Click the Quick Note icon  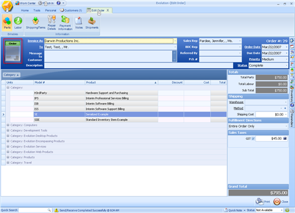[x=226, y=210]
